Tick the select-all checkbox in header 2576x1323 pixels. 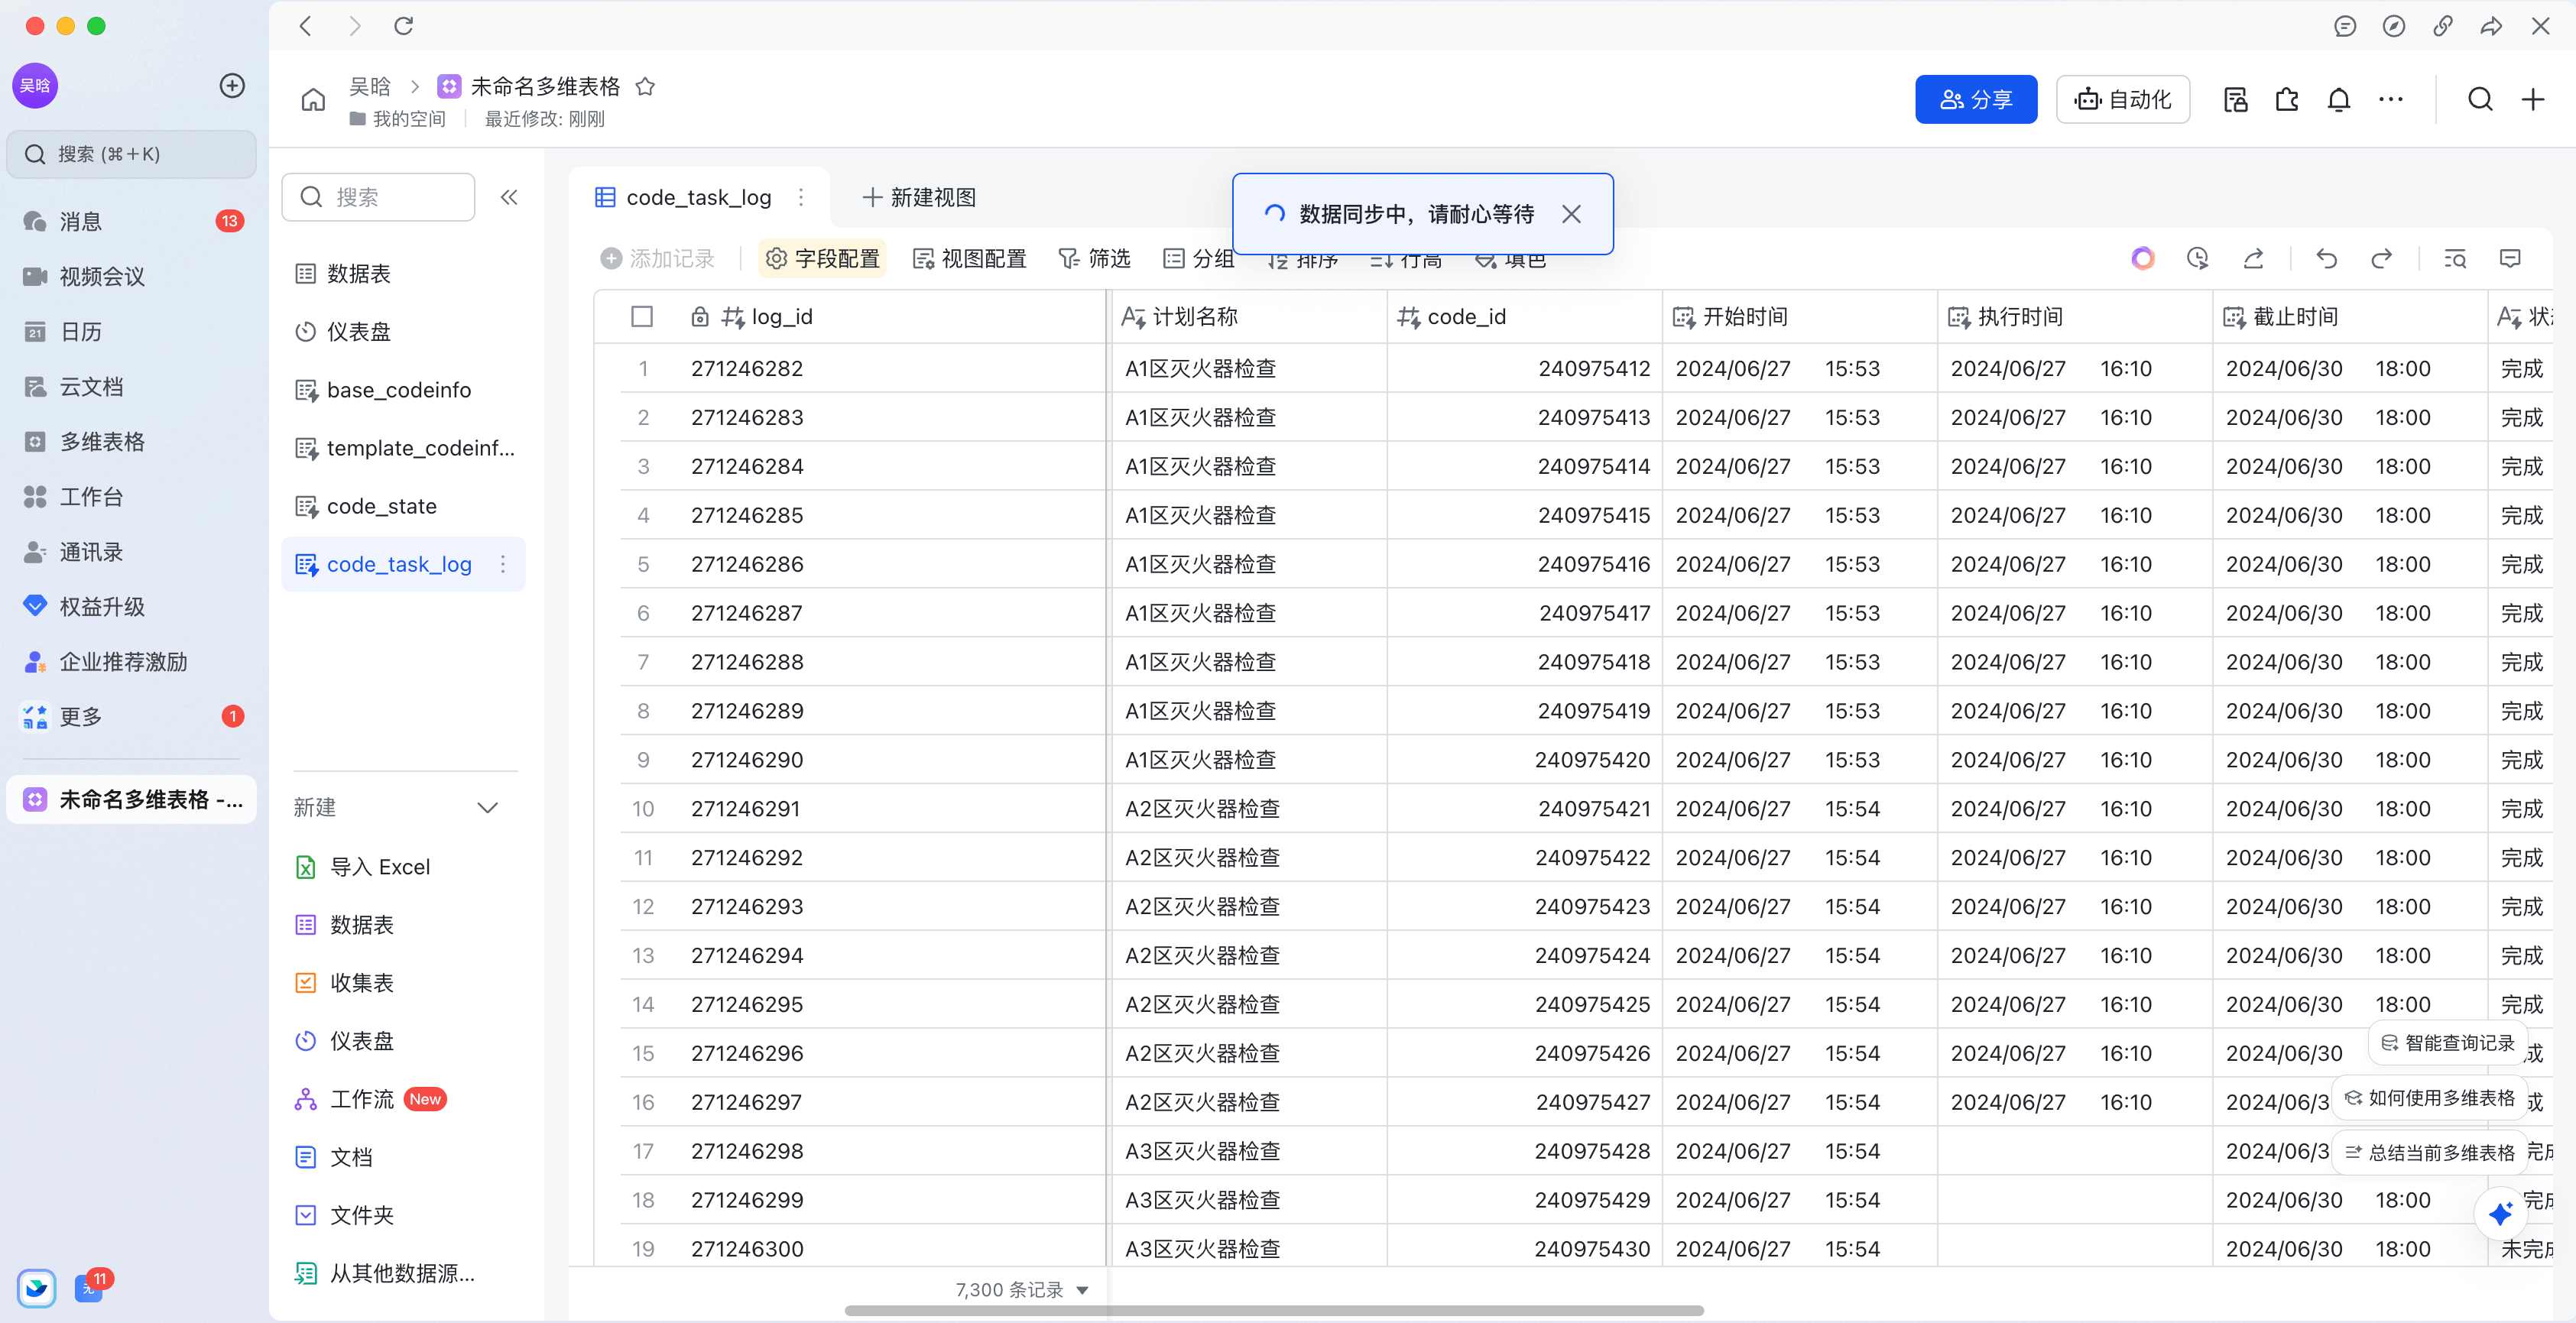pyautogui.click(x=642, y=317)
